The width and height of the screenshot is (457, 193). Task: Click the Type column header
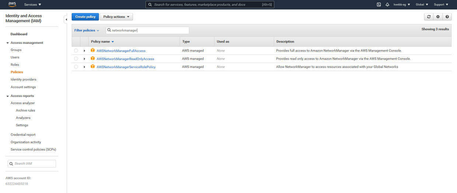pyautogui.click(x=186, y=42)
